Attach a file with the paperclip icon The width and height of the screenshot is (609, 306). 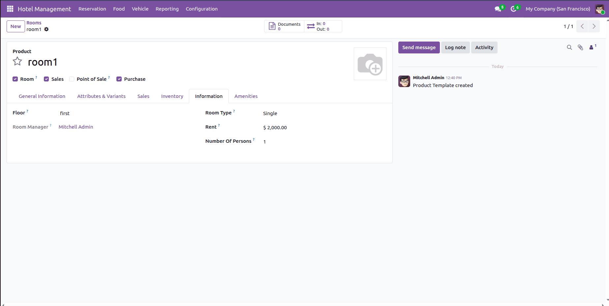(x=581, y=47)
